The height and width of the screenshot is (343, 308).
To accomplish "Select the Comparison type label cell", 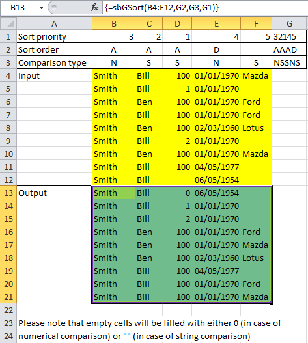I will pyautogui.click(x=54, y=62).
